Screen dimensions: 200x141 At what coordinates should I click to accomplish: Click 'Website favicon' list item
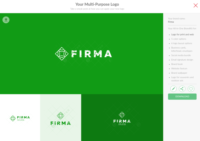179,69
